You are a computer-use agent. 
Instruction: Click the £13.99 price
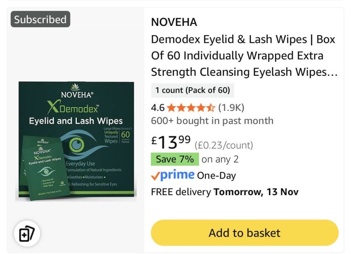click(171, 142)
